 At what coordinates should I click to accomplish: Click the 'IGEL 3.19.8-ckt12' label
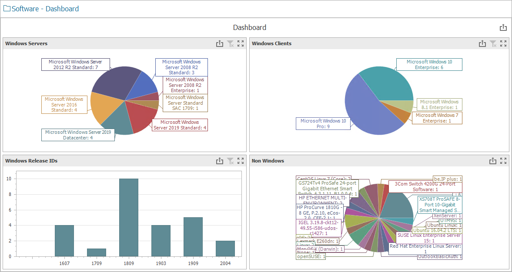(x=318, y=228)
